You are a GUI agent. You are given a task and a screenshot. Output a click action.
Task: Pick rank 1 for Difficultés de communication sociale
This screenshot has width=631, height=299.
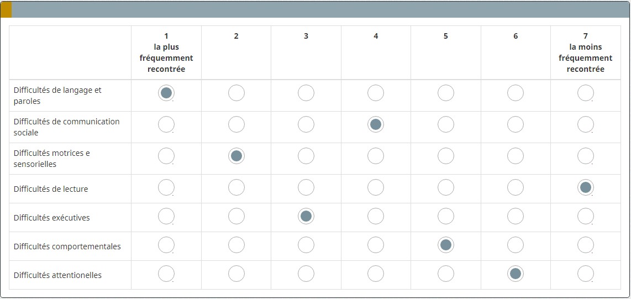166,124
